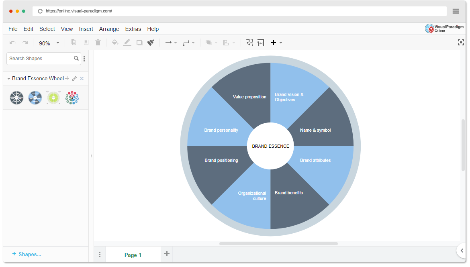Select the dark Brand Essence Wheel shape thumbnail
470x267 pixels.
[x=16, y=98]
